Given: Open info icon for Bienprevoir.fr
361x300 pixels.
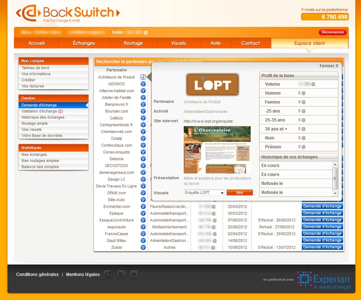Looking at the screenshot, I should 143,104.
